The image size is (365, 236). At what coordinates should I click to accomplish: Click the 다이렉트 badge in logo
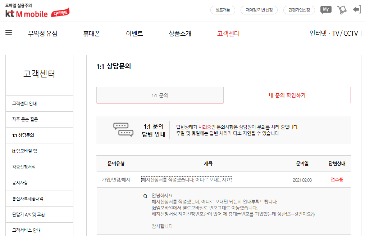(x=60, y=13)
